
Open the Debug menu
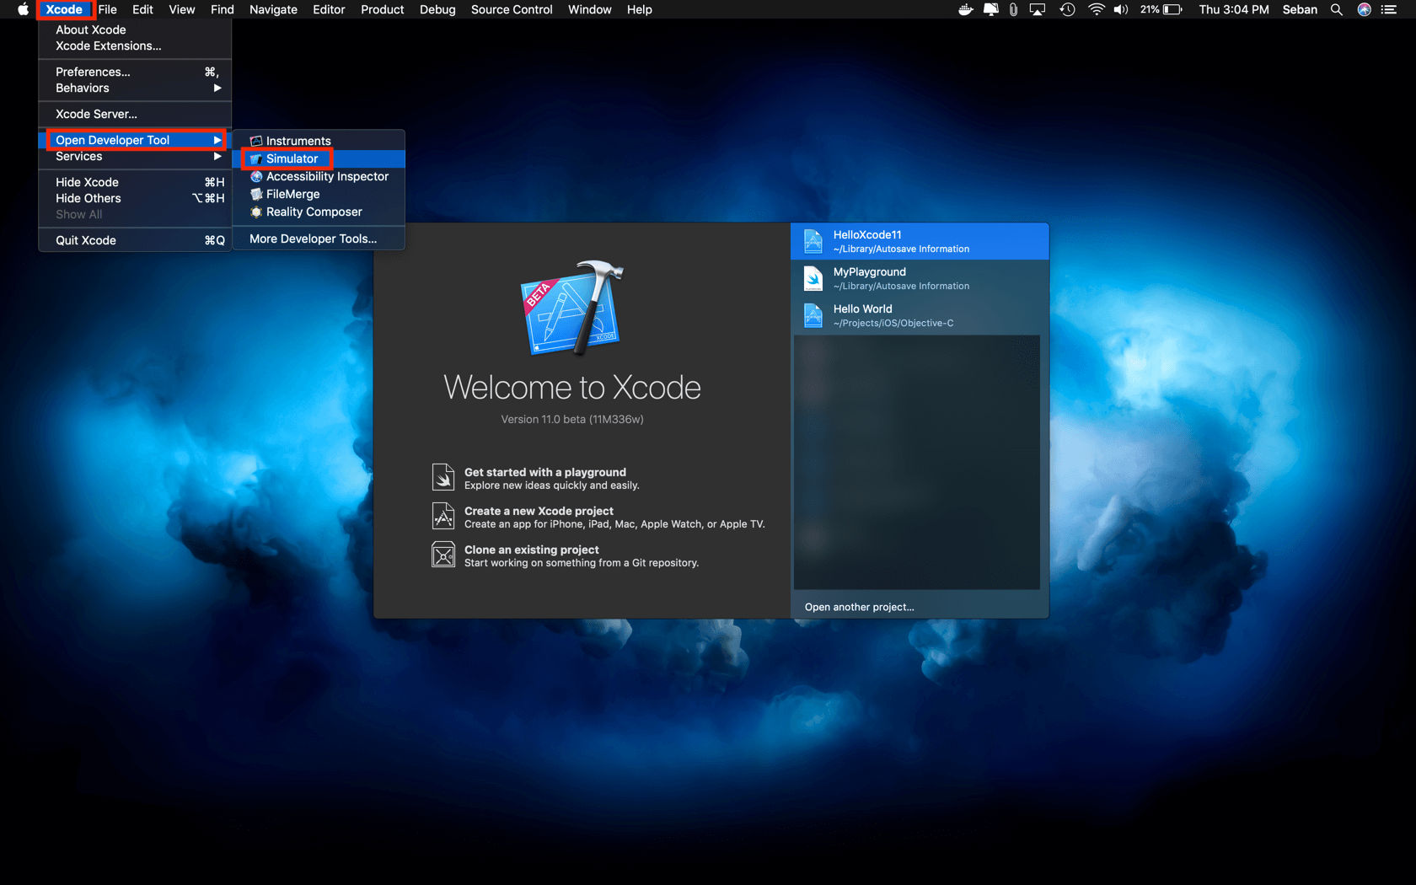coord(437,9)
